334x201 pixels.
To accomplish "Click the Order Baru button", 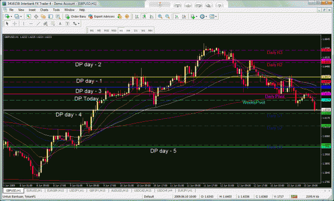I will 76,17.
